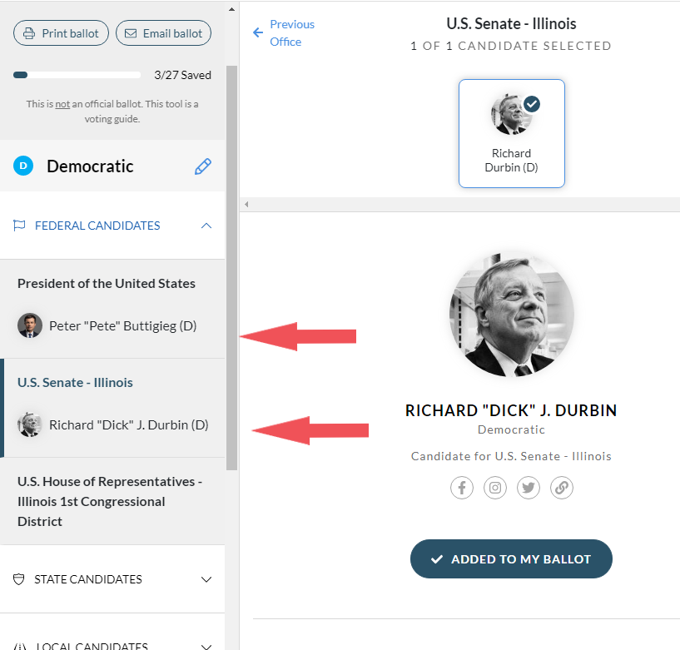Toggle the Added To My Ballot button

click(511, 559)
